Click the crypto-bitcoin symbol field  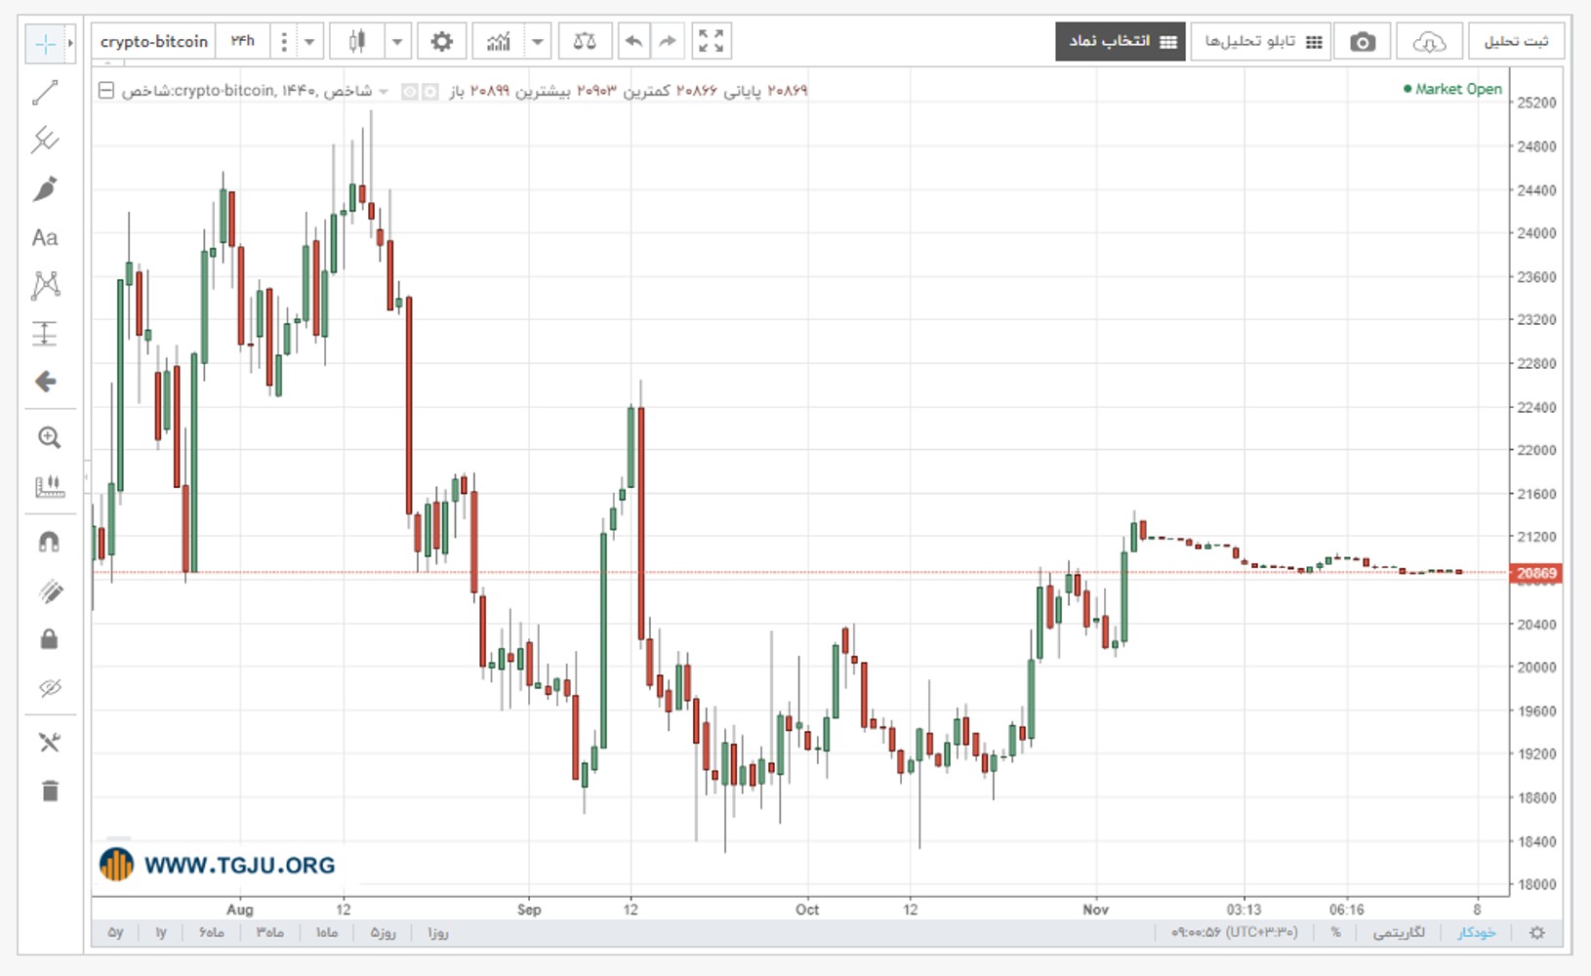pos(154,42)
